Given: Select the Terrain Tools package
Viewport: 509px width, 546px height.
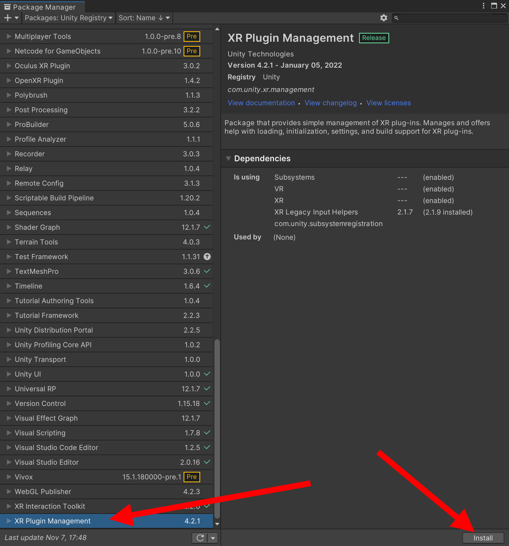Looking at the screenshot, I should click(106, 242).
